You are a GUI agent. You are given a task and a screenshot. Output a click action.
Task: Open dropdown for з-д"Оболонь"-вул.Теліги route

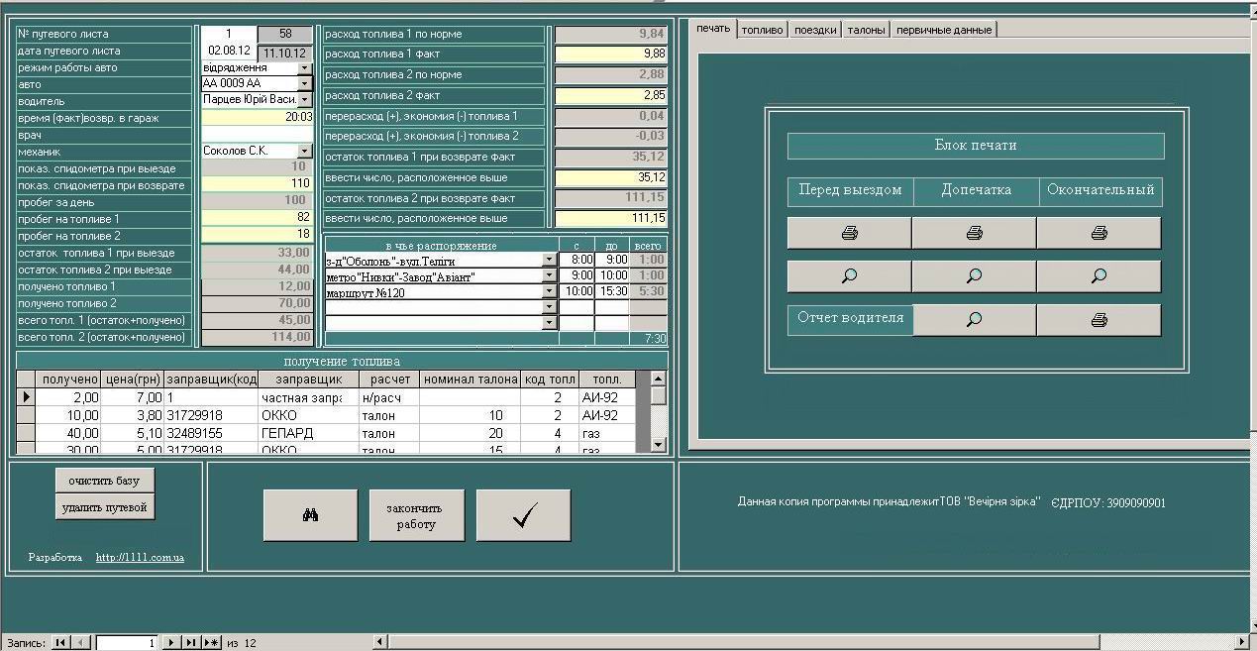click(x=550, y=261)
